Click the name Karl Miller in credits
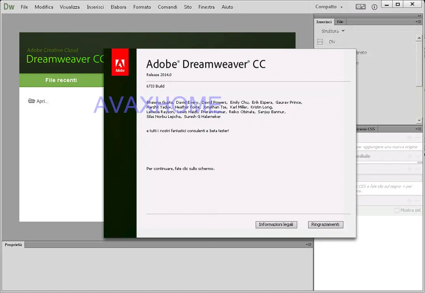425x293 pixels. click(238, 107)
